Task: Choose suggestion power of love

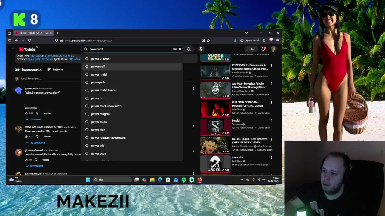Action: point(132,59)
